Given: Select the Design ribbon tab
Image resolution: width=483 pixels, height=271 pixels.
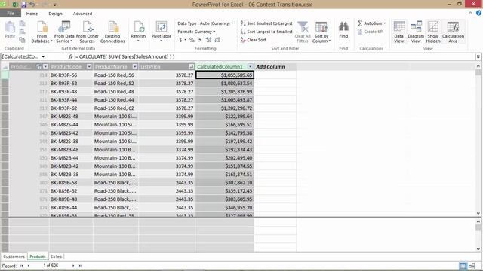Looking at the screenshot, I should 55,14.
